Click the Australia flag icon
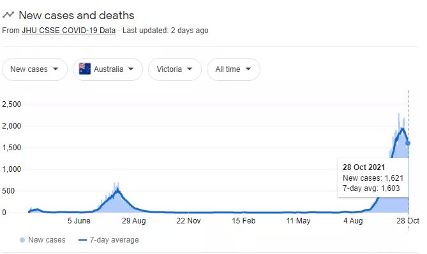Viewport: 427px width, 254px height. (85, 69)
